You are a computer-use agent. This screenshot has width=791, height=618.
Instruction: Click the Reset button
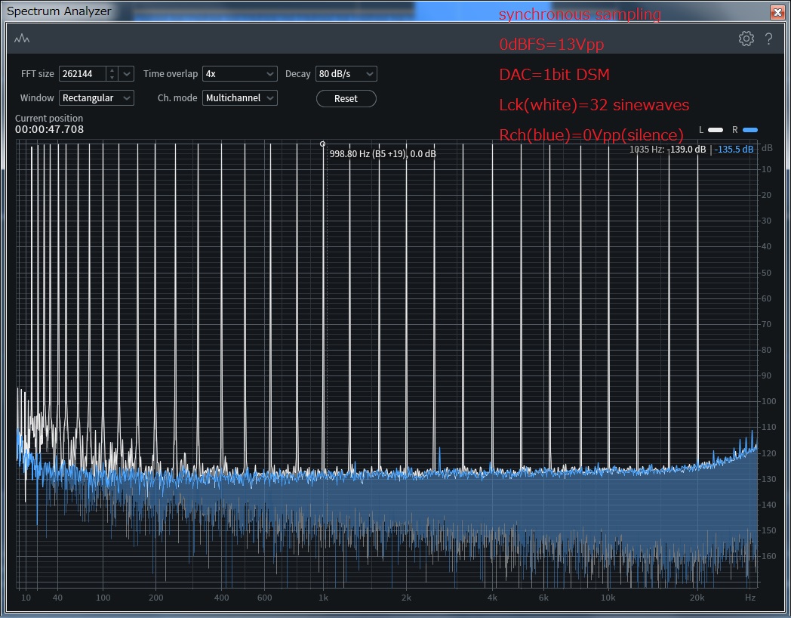coord(346,98)
